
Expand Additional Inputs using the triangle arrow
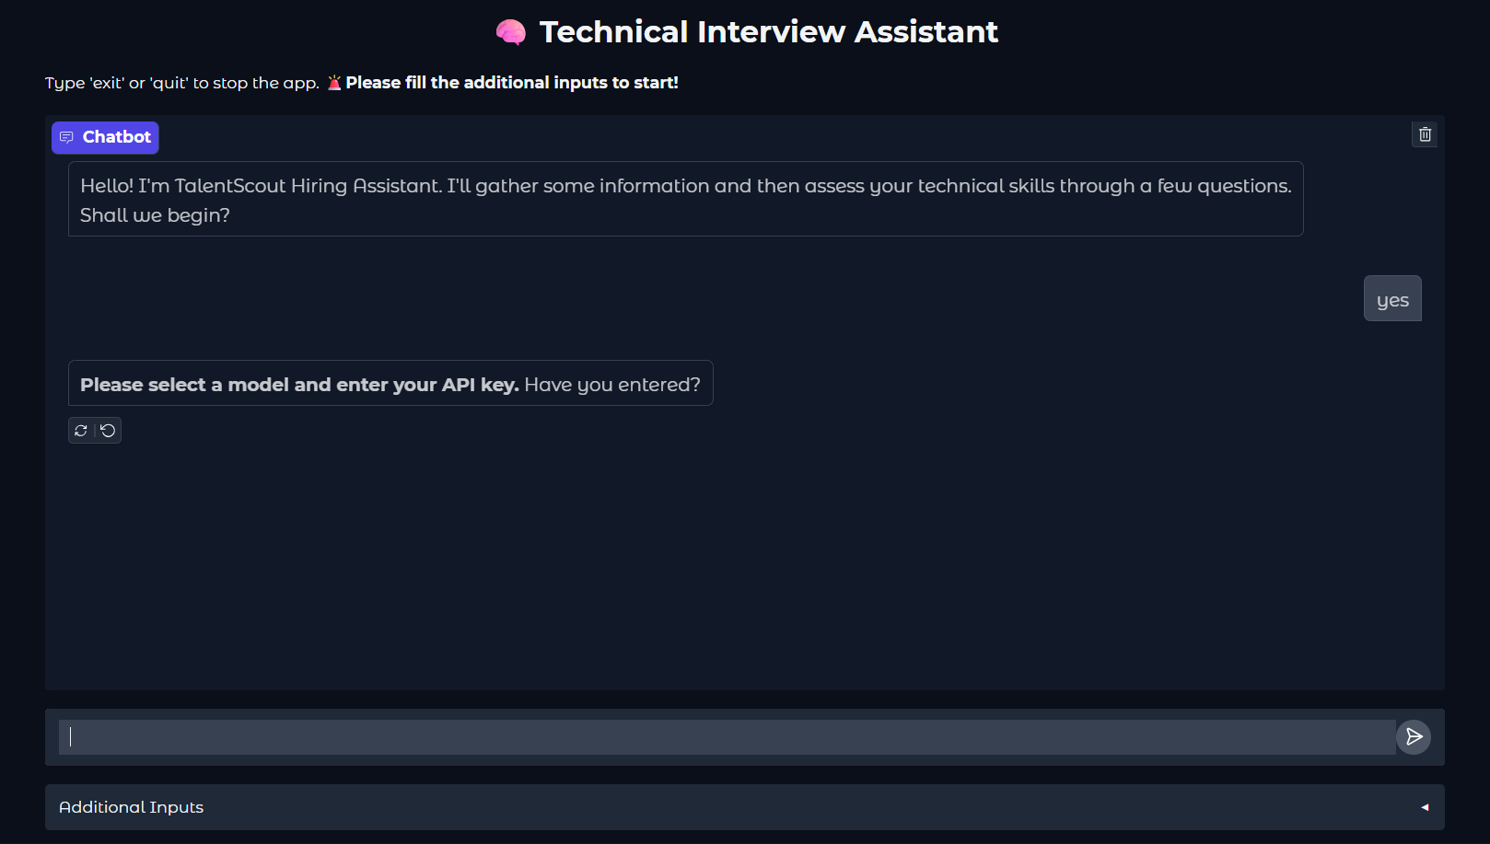[x=1425, y=807]
